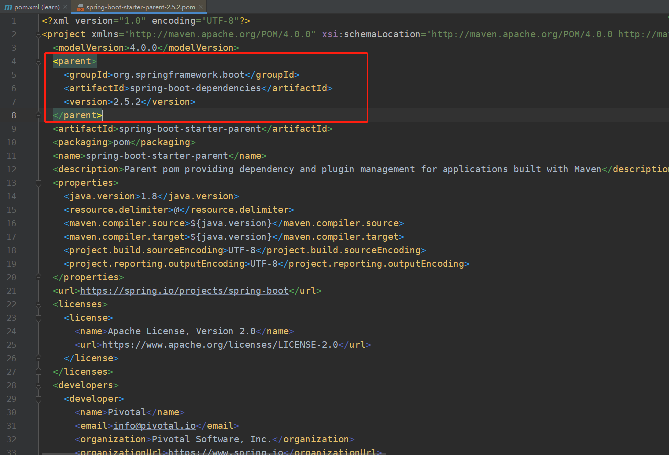Viewport: 669px width, 455px height.
Task: Click 'UTF-8' on the project.reporting.outputEncoding line
Action: [x=264, y=264]
